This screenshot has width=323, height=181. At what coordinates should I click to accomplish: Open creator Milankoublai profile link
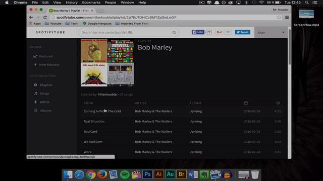click(x=107, y=95)
